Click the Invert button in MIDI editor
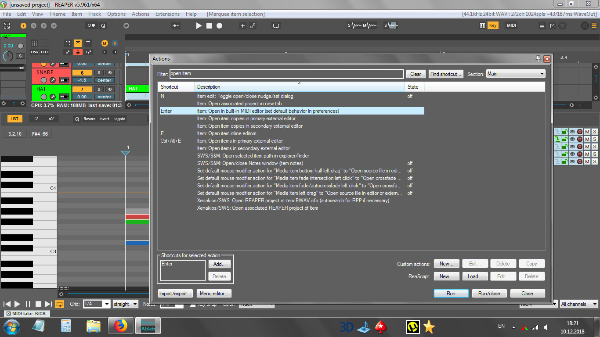The height and width of the screenshot is (337, 600). coord(105,119)
